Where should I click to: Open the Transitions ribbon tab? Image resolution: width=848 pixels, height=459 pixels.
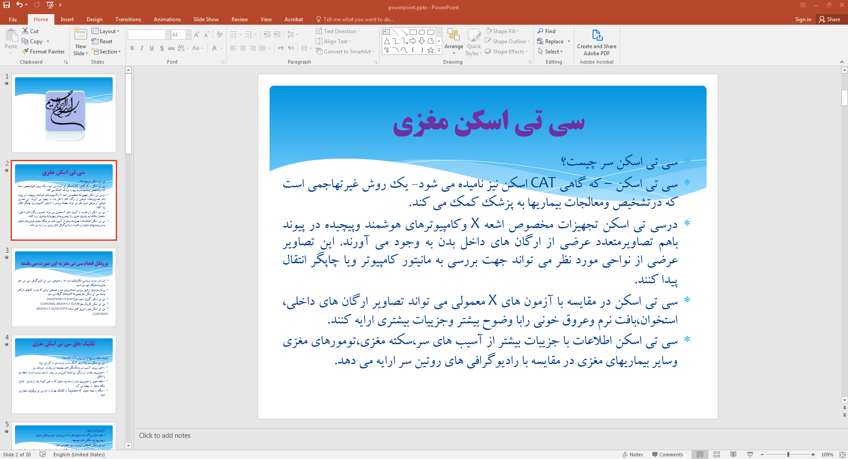[x=128, y=19]
